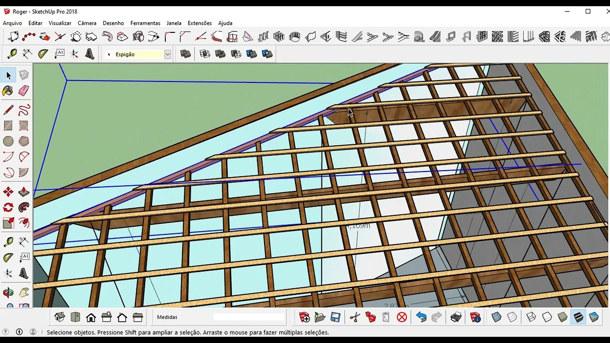
Task: Toggle Wireframe face style
Action: (x=531, y=317)
